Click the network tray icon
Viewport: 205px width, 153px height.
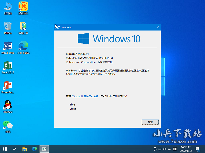(x=160, y=149)
